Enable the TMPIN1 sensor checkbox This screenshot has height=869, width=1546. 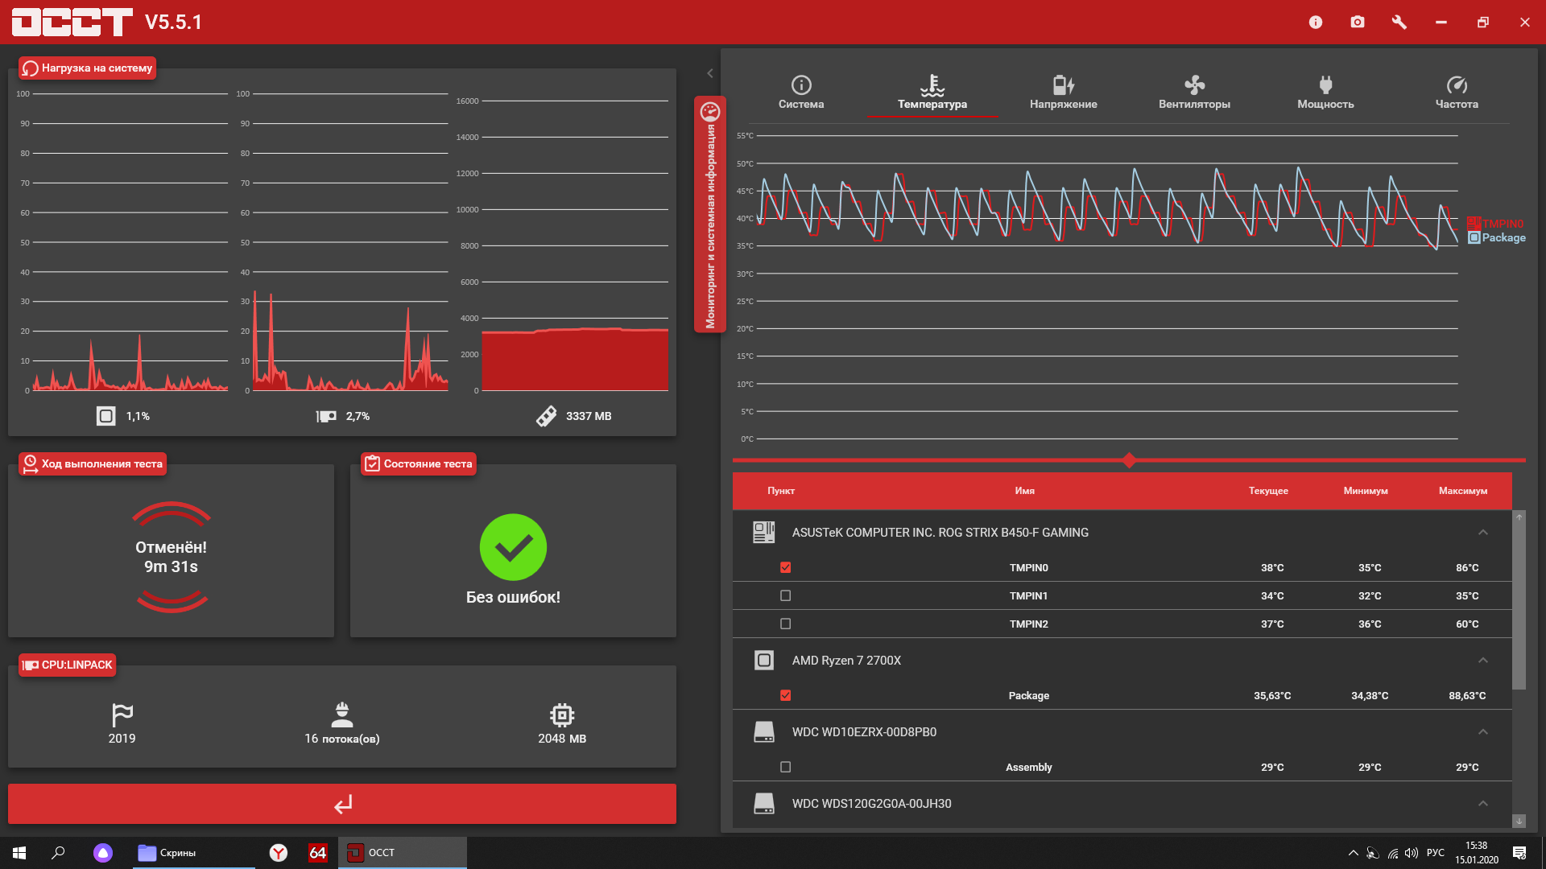click(x=786, y=596)
